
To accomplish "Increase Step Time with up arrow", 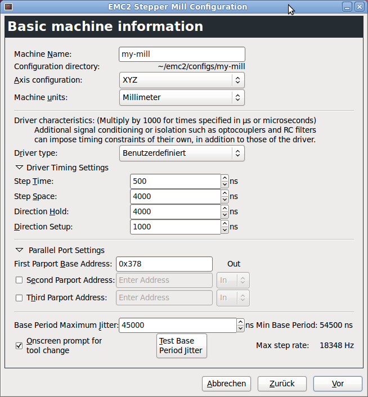I will click(225, 178).
